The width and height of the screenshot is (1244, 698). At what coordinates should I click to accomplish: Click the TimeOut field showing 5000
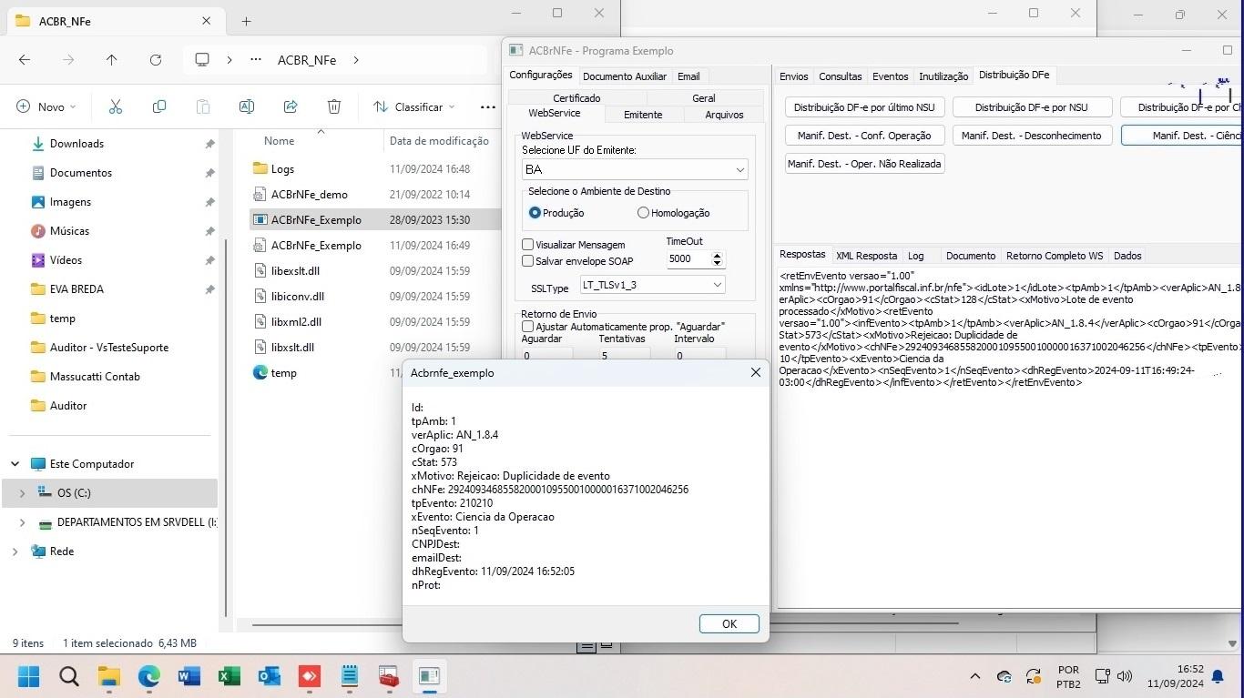point(688,259)
